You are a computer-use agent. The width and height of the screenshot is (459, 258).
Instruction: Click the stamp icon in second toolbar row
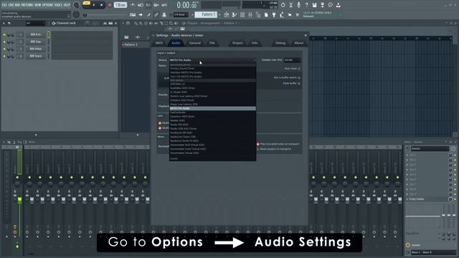point(164,14)
